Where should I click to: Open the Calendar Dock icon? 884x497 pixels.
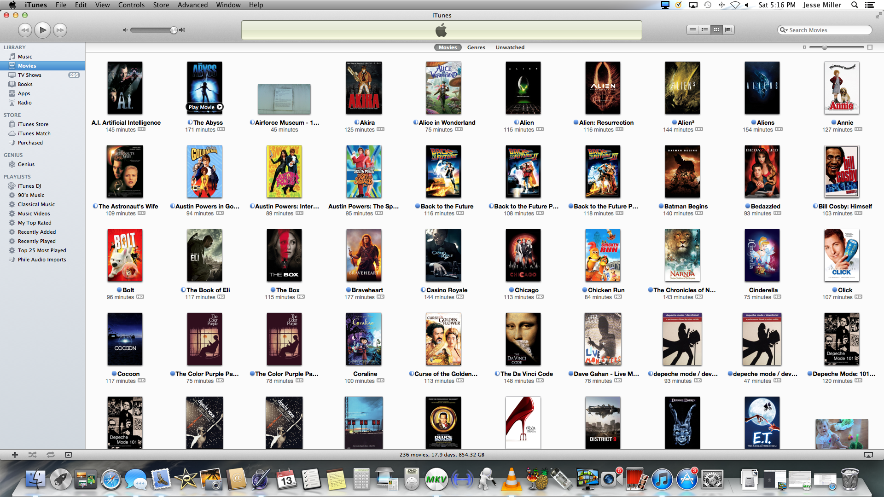(x=286, y=480)
